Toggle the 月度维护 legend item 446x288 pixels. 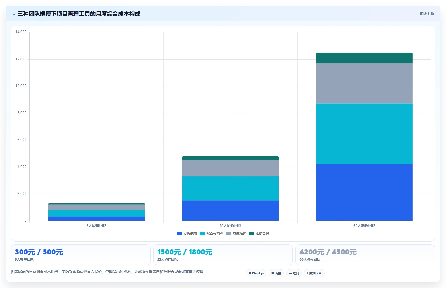pos(236,233)
